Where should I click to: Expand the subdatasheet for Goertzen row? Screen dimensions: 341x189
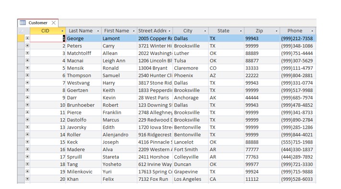coord(27,90)
